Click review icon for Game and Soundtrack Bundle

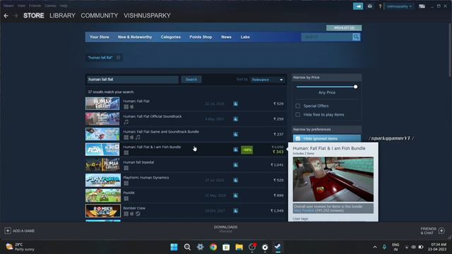(235, 134)
